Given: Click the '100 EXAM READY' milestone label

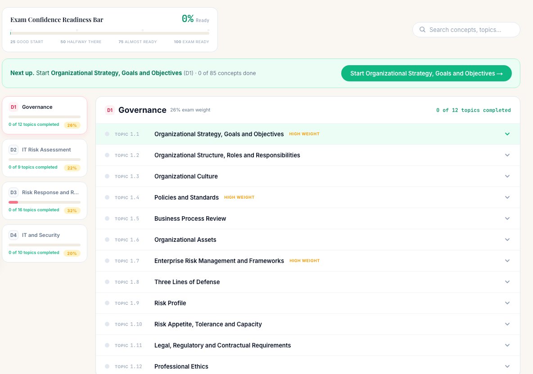Looking at the screenshot, I should (x=191, y=42).
